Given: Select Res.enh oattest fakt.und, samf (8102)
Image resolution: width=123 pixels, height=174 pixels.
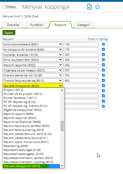Looking at the screenshot, I should tap(31, 134).
